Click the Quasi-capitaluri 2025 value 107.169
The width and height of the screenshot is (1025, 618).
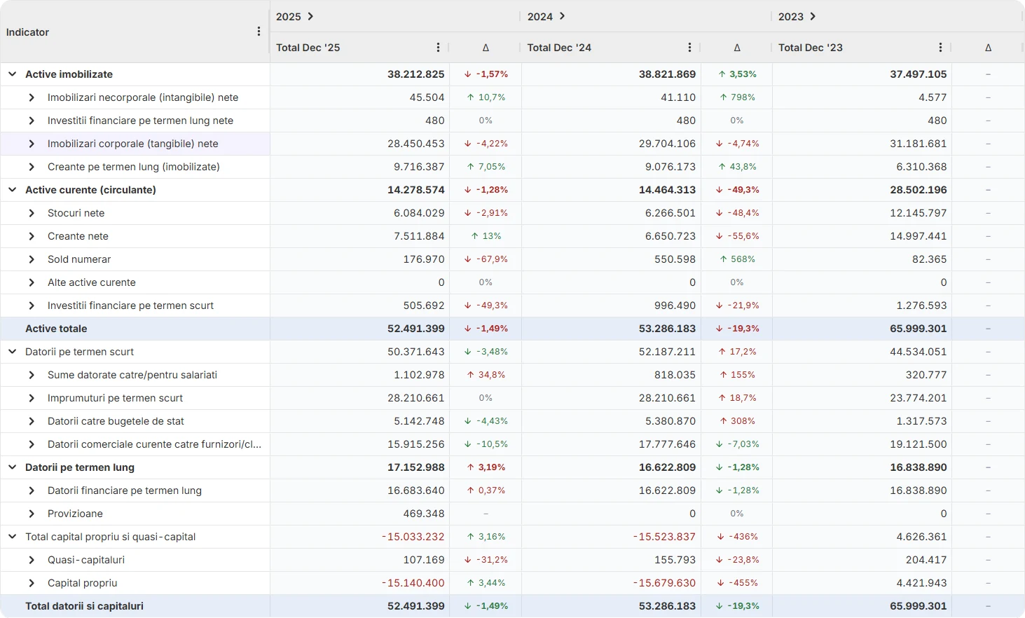tap(424, 560)
